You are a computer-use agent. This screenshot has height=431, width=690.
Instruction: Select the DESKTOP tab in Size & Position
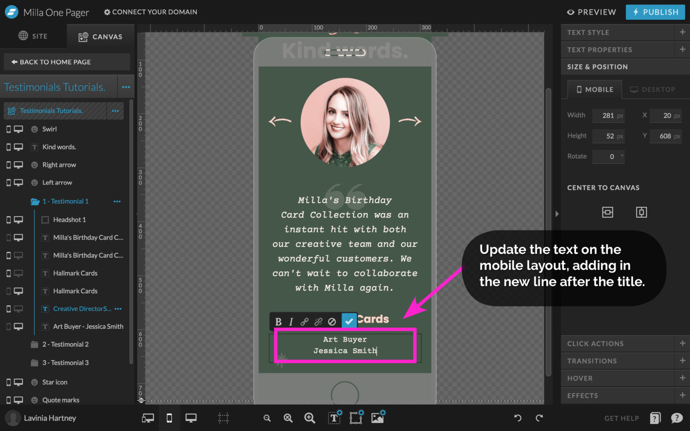coord(652,90)
